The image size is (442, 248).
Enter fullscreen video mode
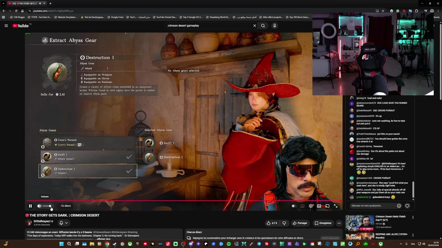coord(336,206)
